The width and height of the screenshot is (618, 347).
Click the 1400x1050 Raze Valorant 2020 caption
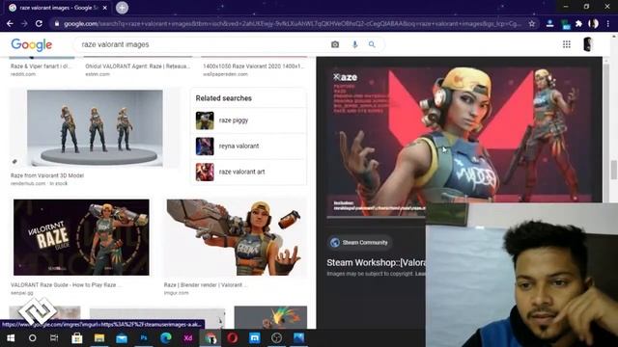click(253, 67)
